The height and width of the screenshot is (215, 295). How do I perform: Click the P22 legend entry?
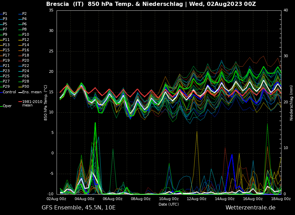click(x=24, y=66)
